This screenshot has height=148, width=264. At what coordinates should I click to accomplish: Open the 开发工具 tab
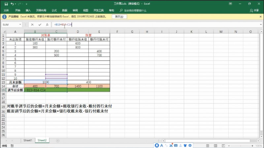click(x=98, y=11)
